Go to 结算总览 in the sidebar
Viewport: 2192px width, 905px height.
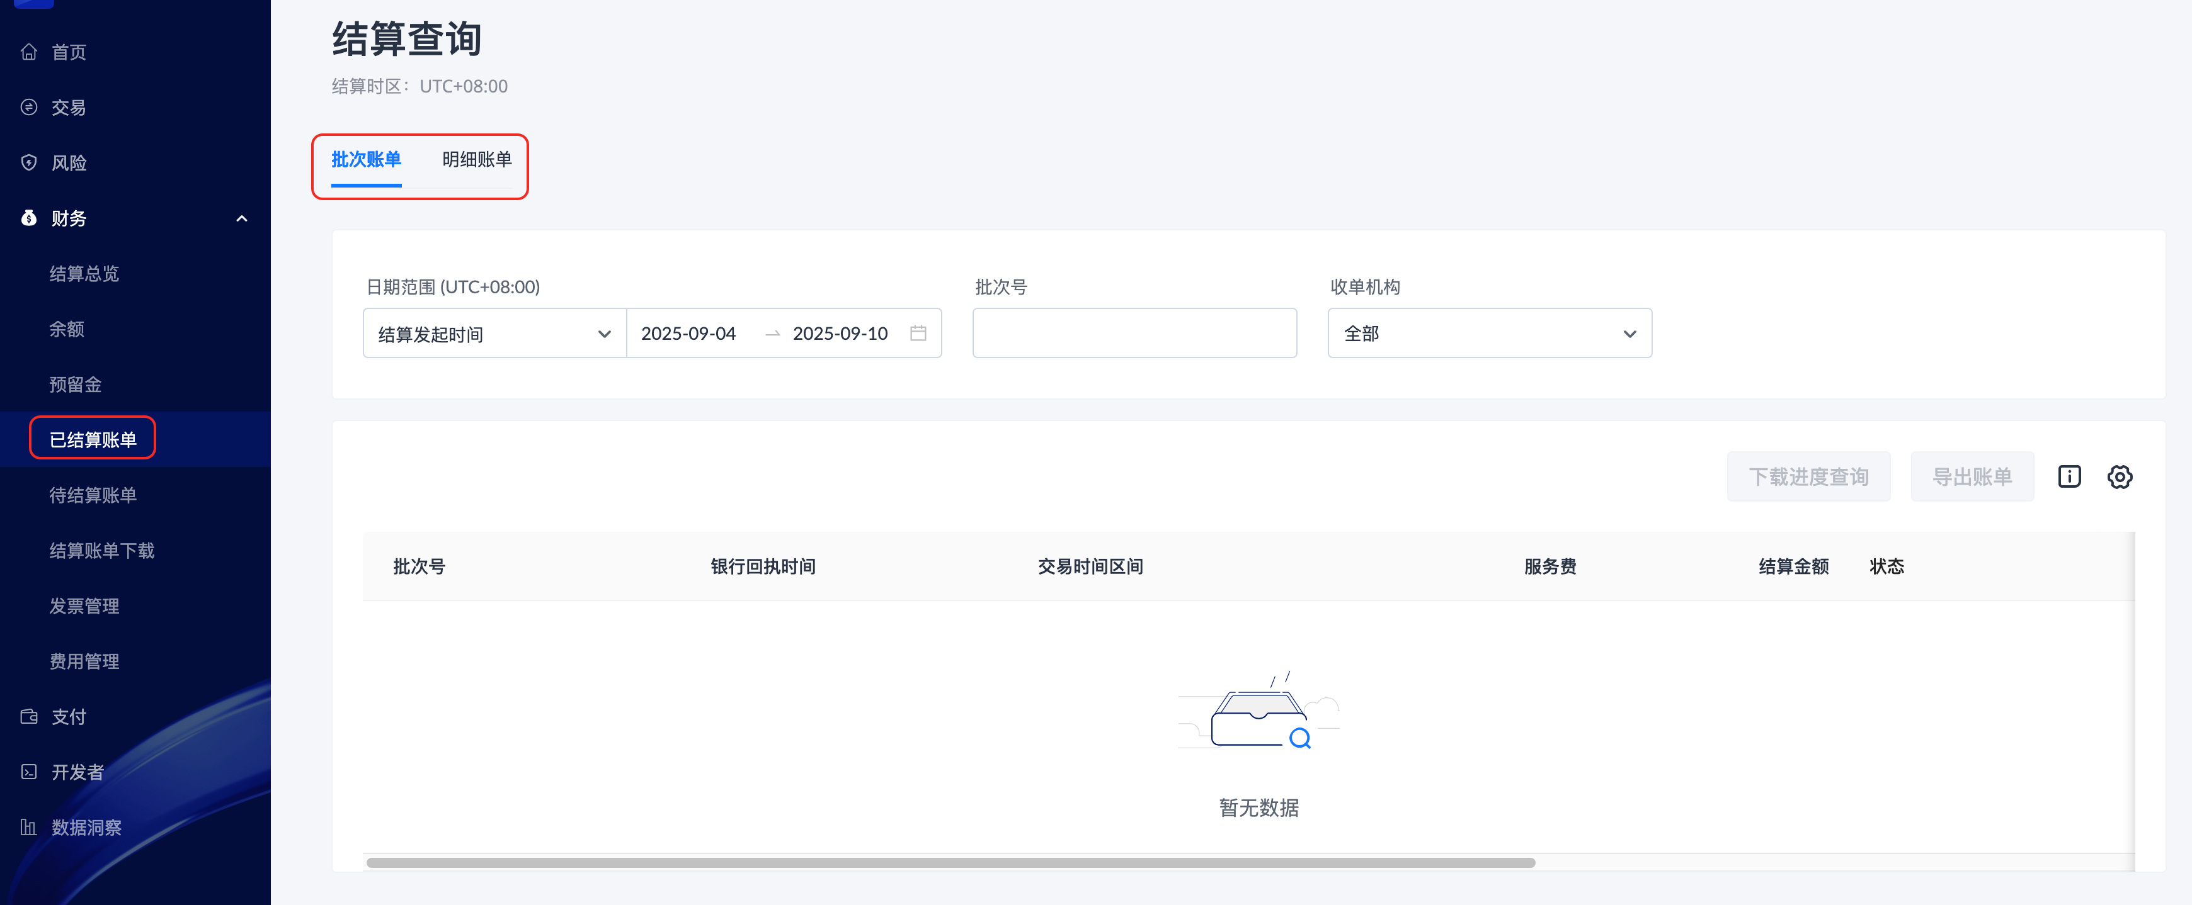tap(84, 274)
